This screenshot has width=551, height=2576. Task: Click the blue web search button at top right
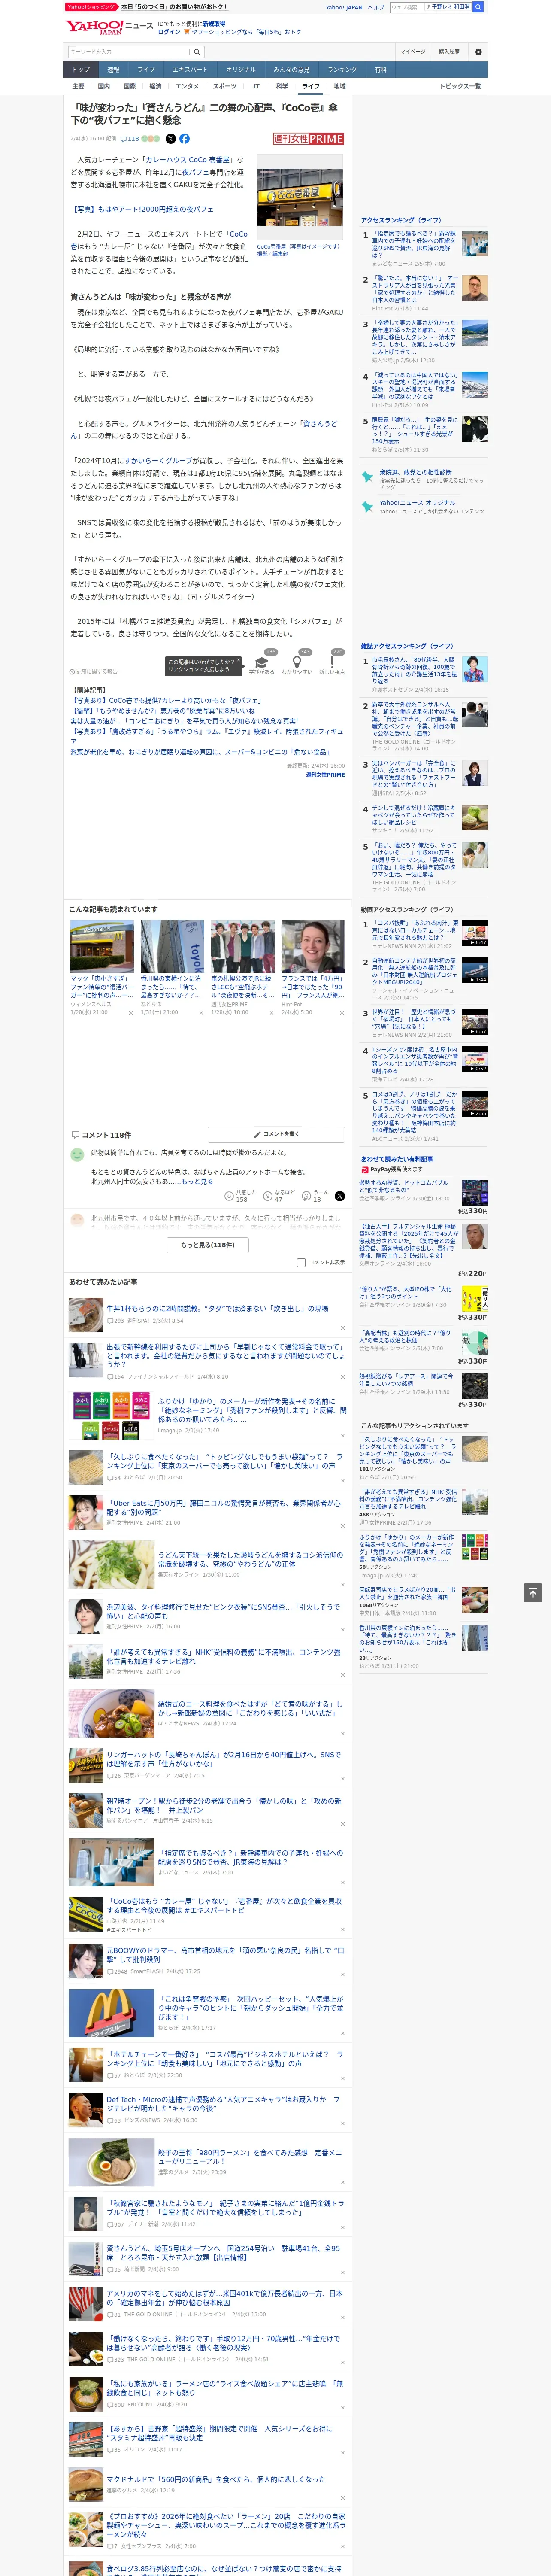[x=478, y=7]
